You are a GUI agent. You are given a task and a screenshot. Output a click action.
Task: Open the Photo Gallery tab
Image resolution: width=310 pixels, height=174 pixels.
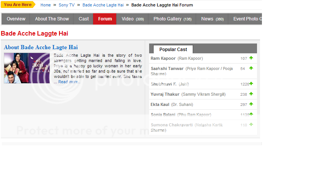coord(172,19)
